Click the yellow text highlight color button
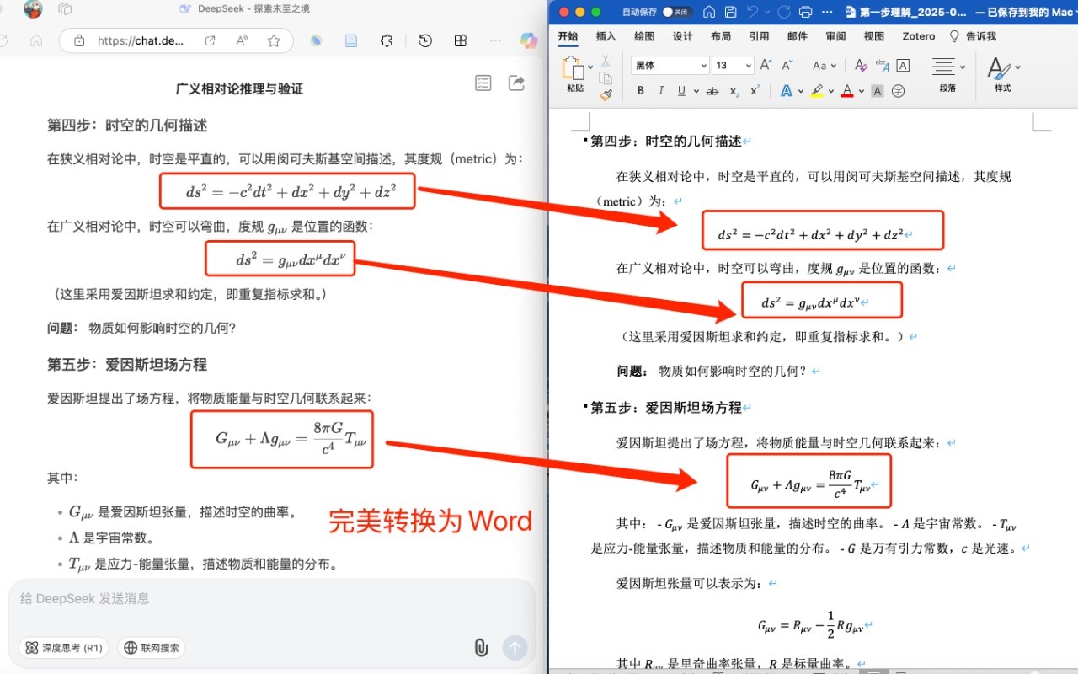Viewport: 1078px width, 674px height. point(817,91)
